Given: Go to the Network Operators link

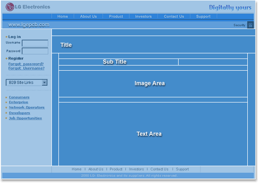Looking at the screenshot, I should [x=27, y=108].
